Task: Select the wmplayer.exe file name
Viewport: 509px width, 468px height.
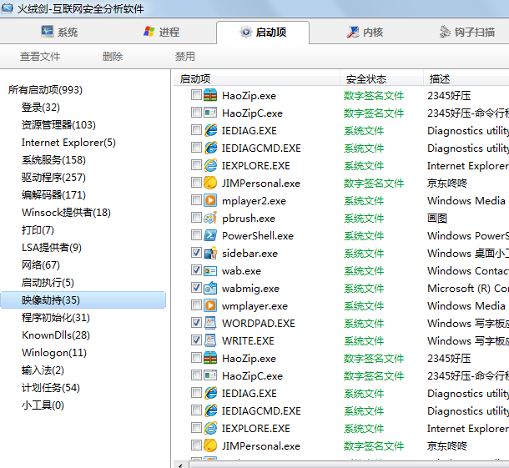Action: coord(254,306)
